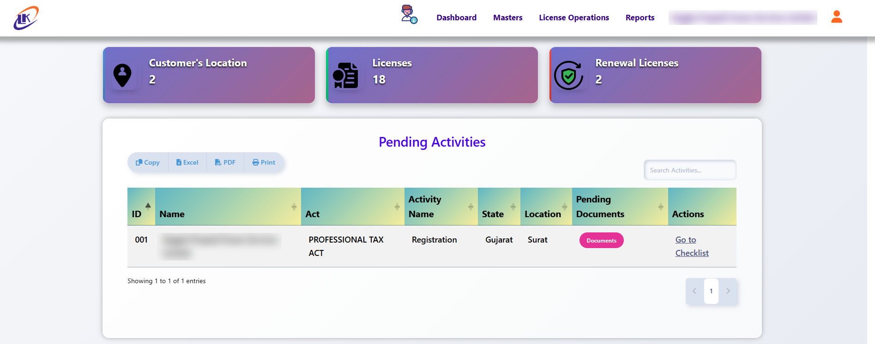875x344 pixels.
Task: Open the Renewal Licenses card
Action: (655, 75)
